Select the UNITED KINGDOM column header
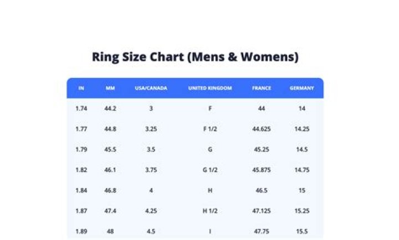The image size is (399, 240). coord(210,88)
